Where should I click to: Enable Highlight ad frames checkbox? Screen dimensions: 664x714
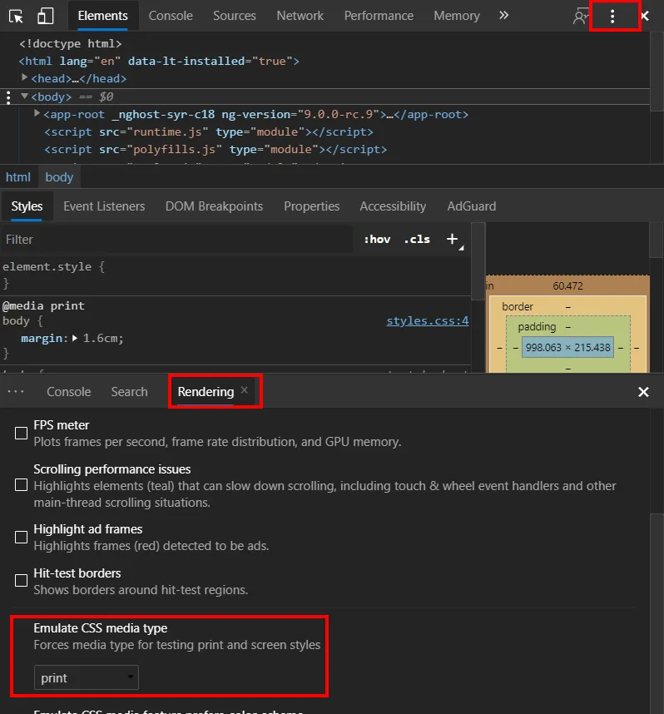[x=21, y=538]
